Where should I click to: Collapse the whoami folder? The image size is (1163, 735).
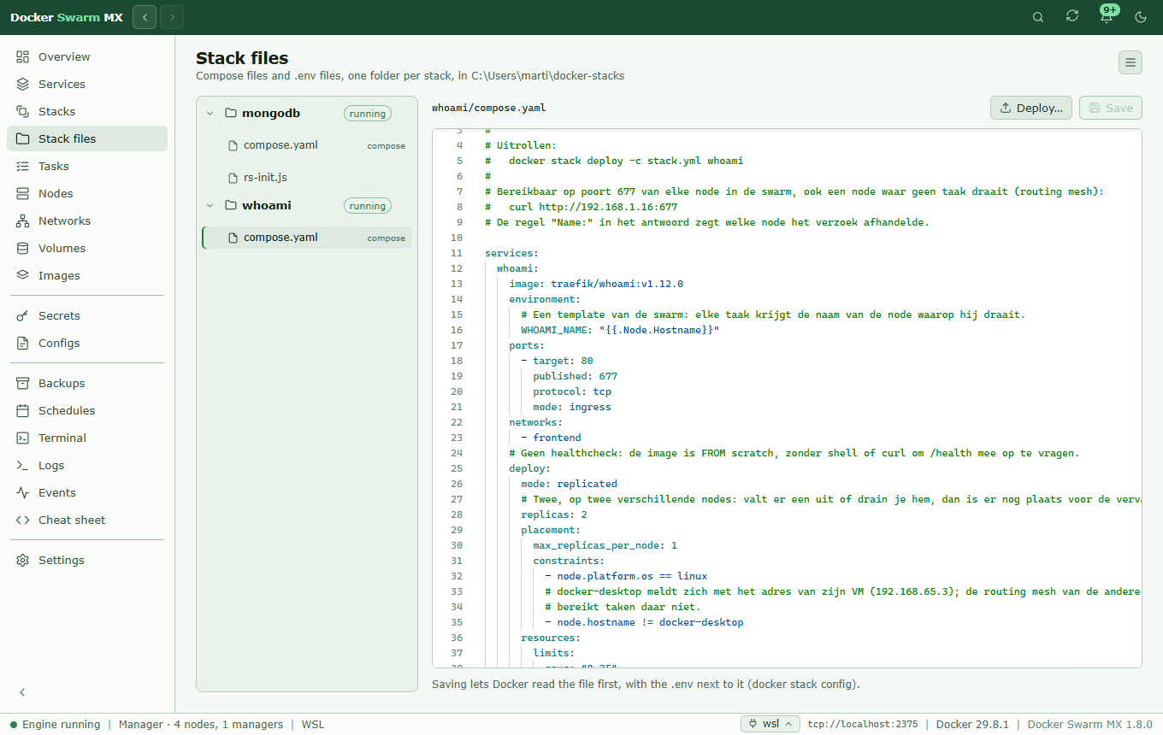210,205
